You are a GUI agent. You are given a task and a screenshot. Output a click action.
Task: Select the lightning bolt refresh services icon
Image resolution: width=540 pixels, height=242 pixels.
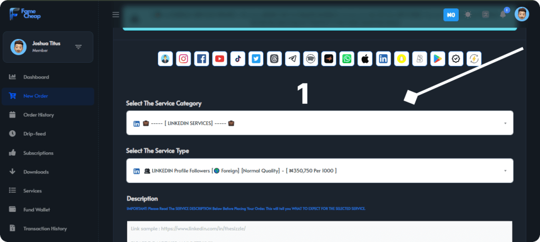tap(474, 59)
